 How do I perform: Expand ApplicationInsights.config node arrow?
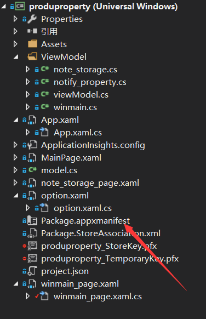(15, 145)
